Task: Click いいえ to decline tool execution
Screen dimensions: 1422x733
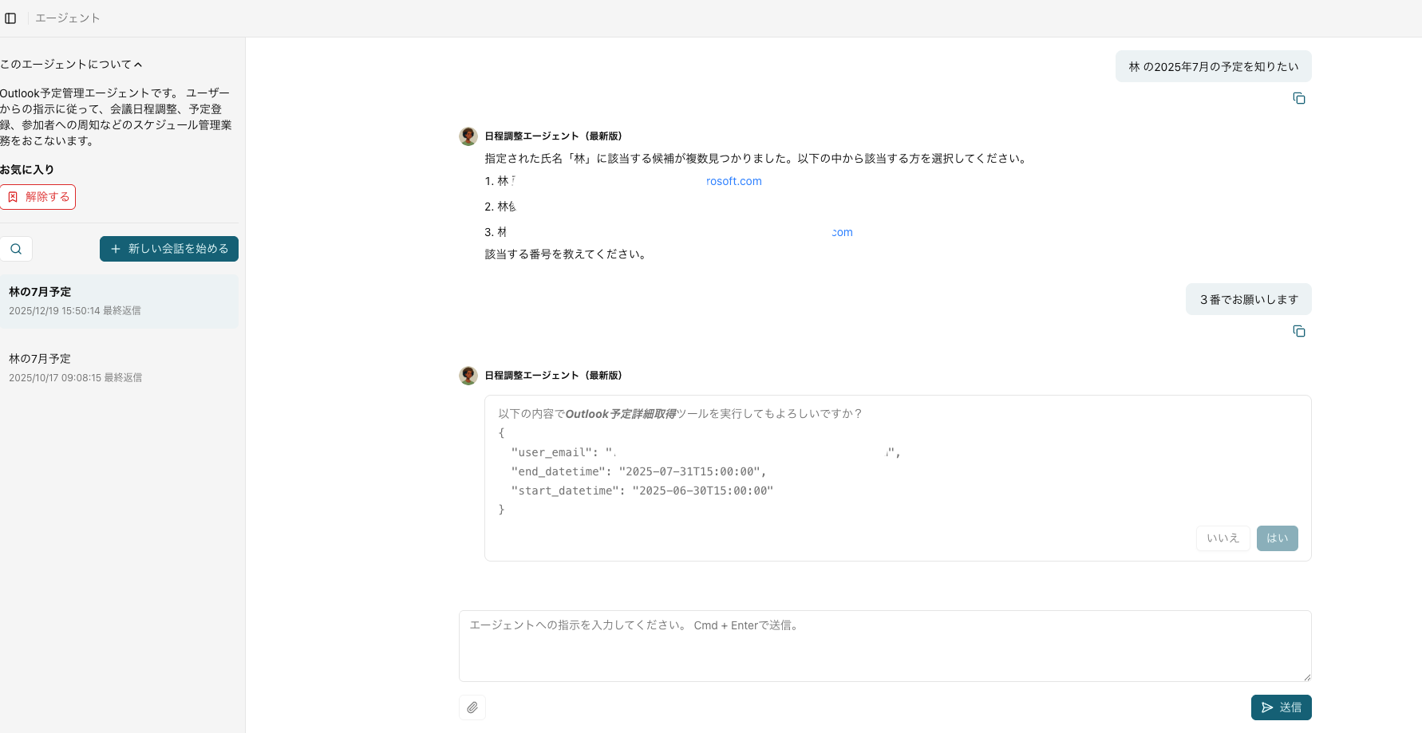Action: point(1223,538)
